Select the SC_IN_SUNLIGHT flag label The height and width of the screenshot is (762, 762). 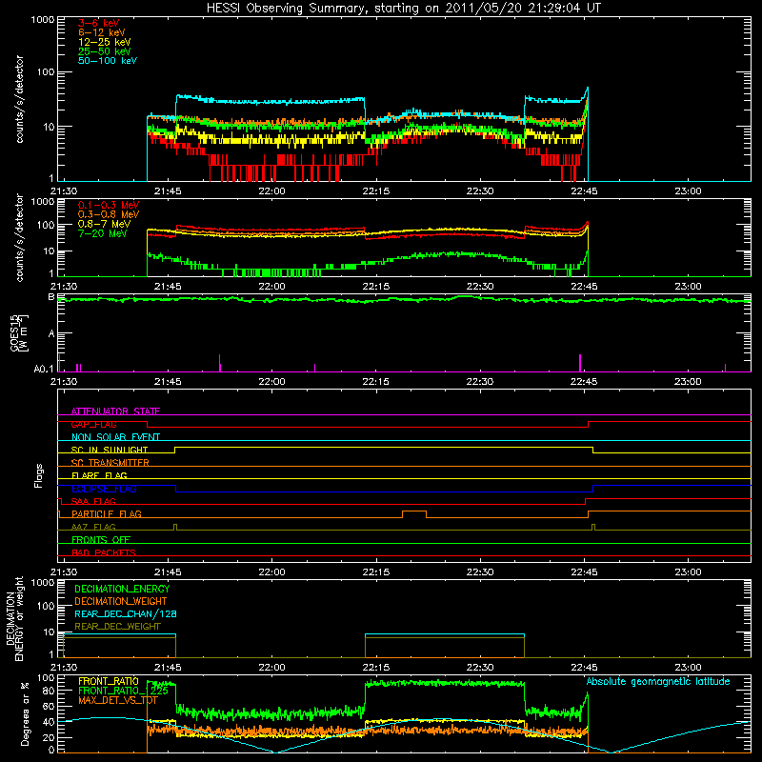tap(110, 450)
